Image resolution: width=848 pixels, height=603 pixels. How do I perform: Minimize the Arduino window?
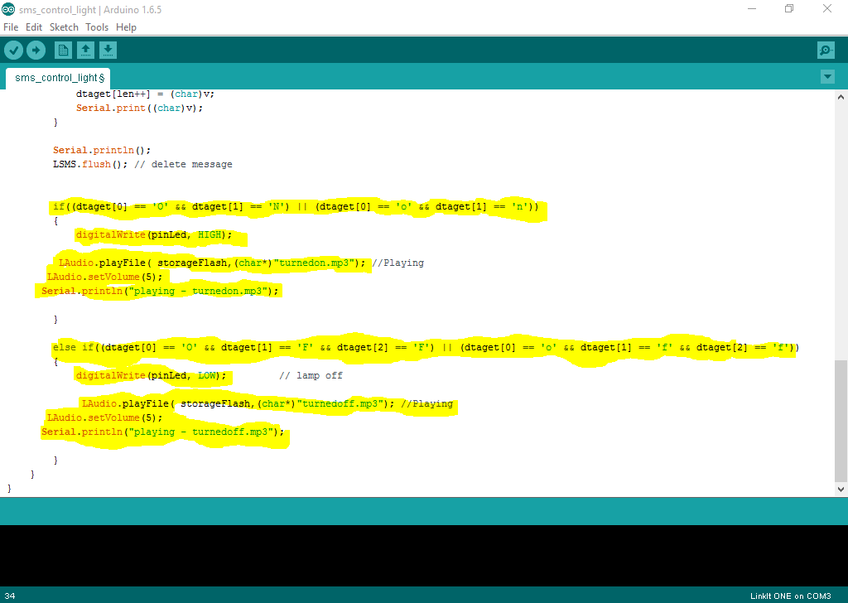[x=752, y=8]
